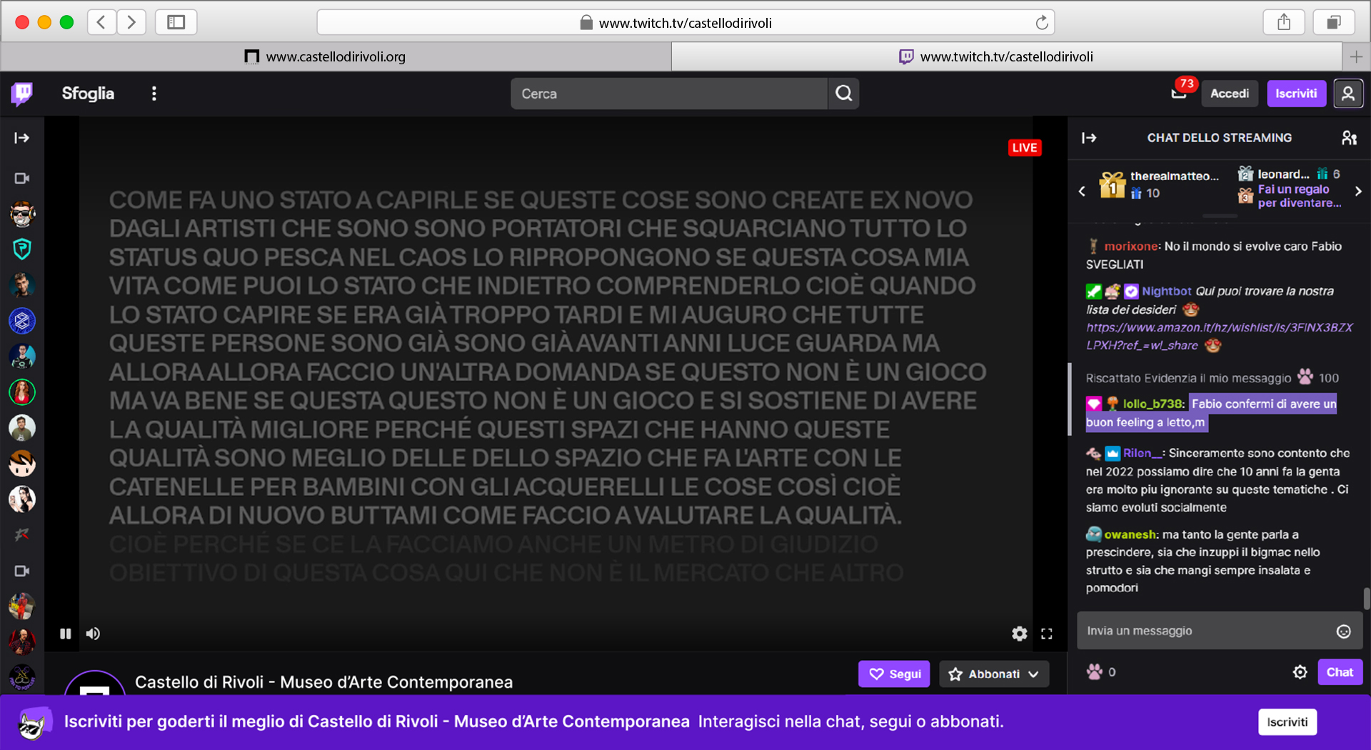Click Nightbot username in chat
The width and height of the screenshot is (1371, 750).
coord(1166,291)
